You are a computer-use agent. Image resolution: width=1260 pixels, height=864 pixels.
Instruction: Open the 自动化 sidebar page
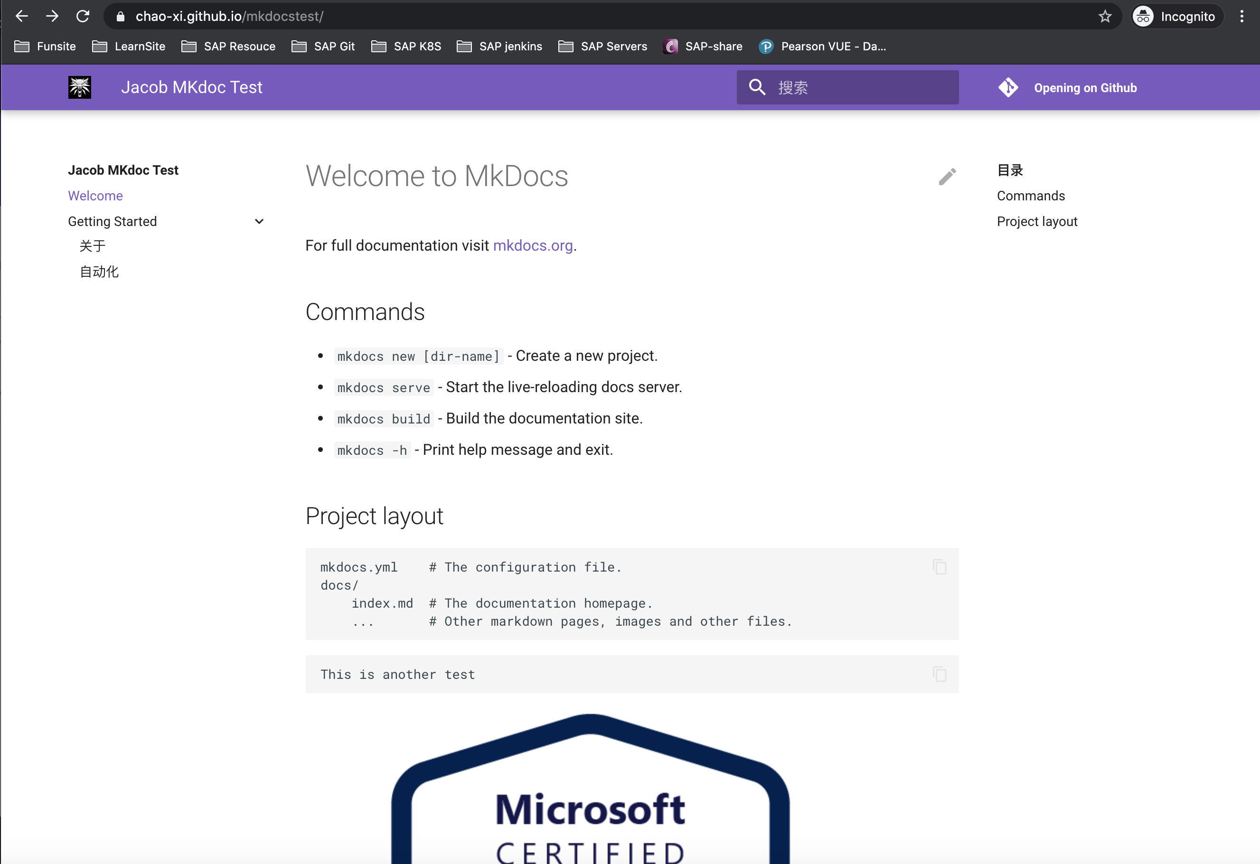(x=99, y=272)
